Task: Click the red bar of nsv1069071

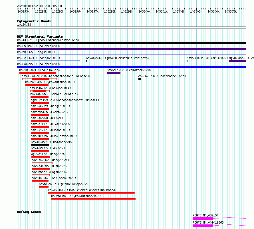Action: [x=38, y=73]
